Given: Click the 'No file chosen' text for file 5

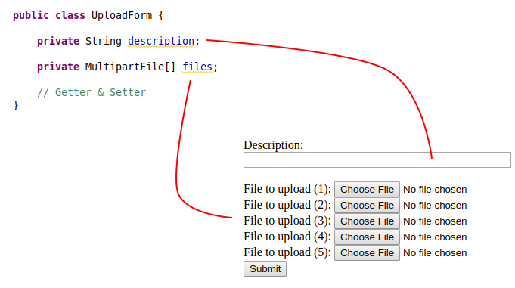Looking at the screenshot, I should [x=435, y=253].
